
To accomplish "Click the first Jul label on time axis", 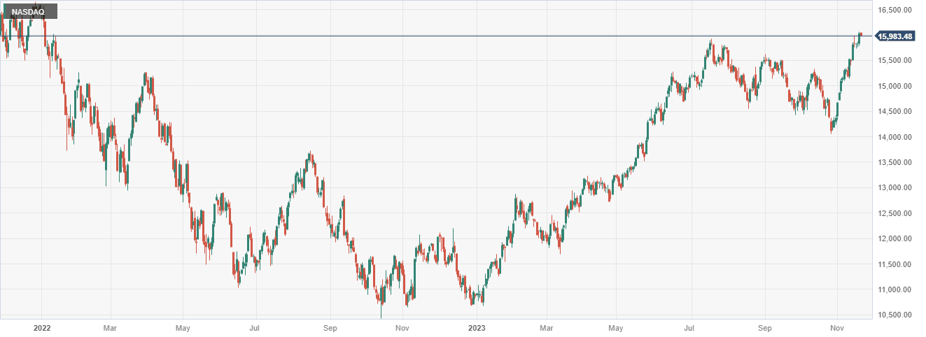I will (x=255, y=327).
